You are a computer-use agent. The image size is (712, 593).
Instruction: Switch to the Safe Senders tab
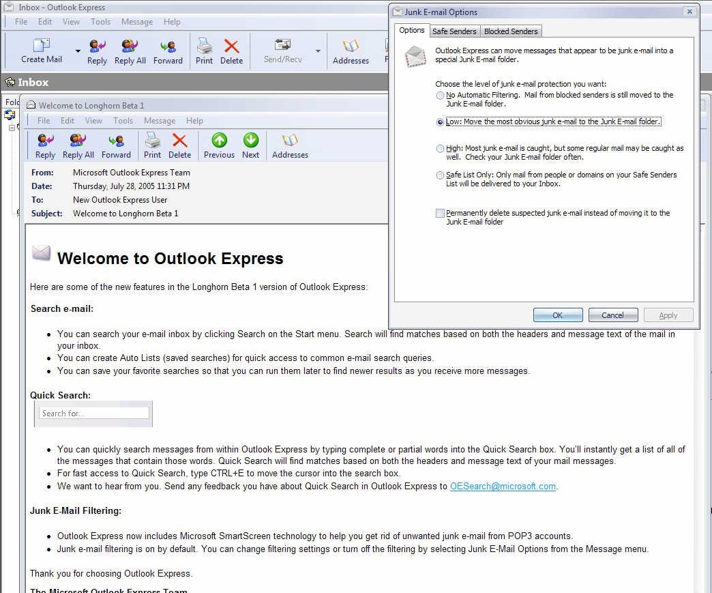pyautogui.click(x=454, y=31)
